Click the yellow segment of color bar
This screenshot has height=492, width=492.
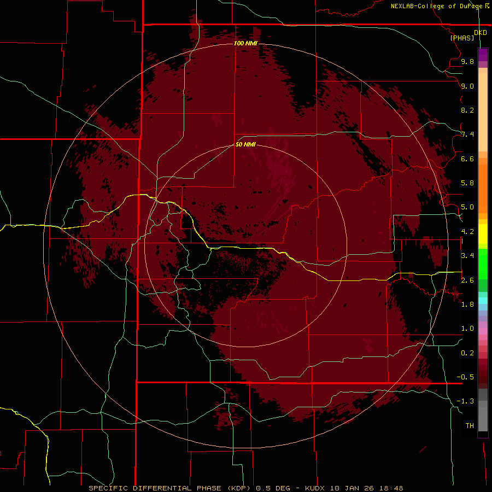(483, 234)
